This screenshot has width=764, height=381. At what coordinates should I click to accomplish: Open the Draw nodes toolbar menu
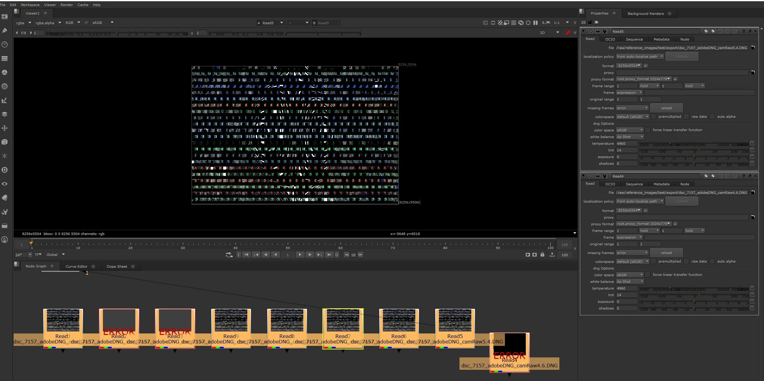[x=5, y=31]
